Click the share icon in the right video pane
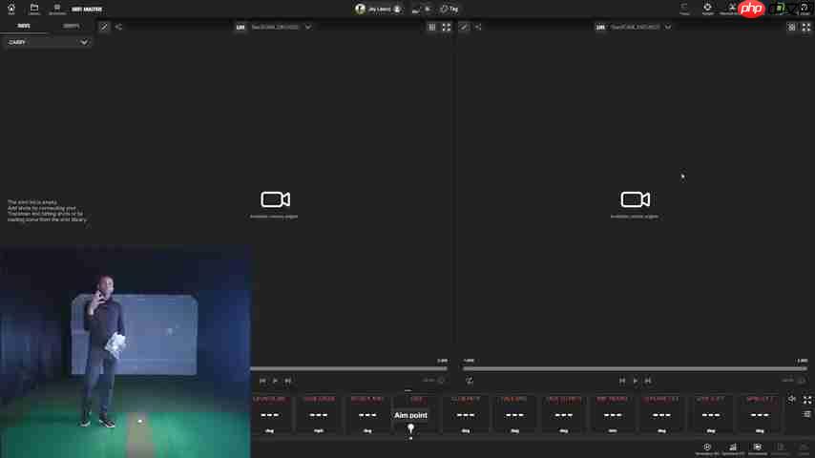This screenshot has height=458, width=815. 478,27
